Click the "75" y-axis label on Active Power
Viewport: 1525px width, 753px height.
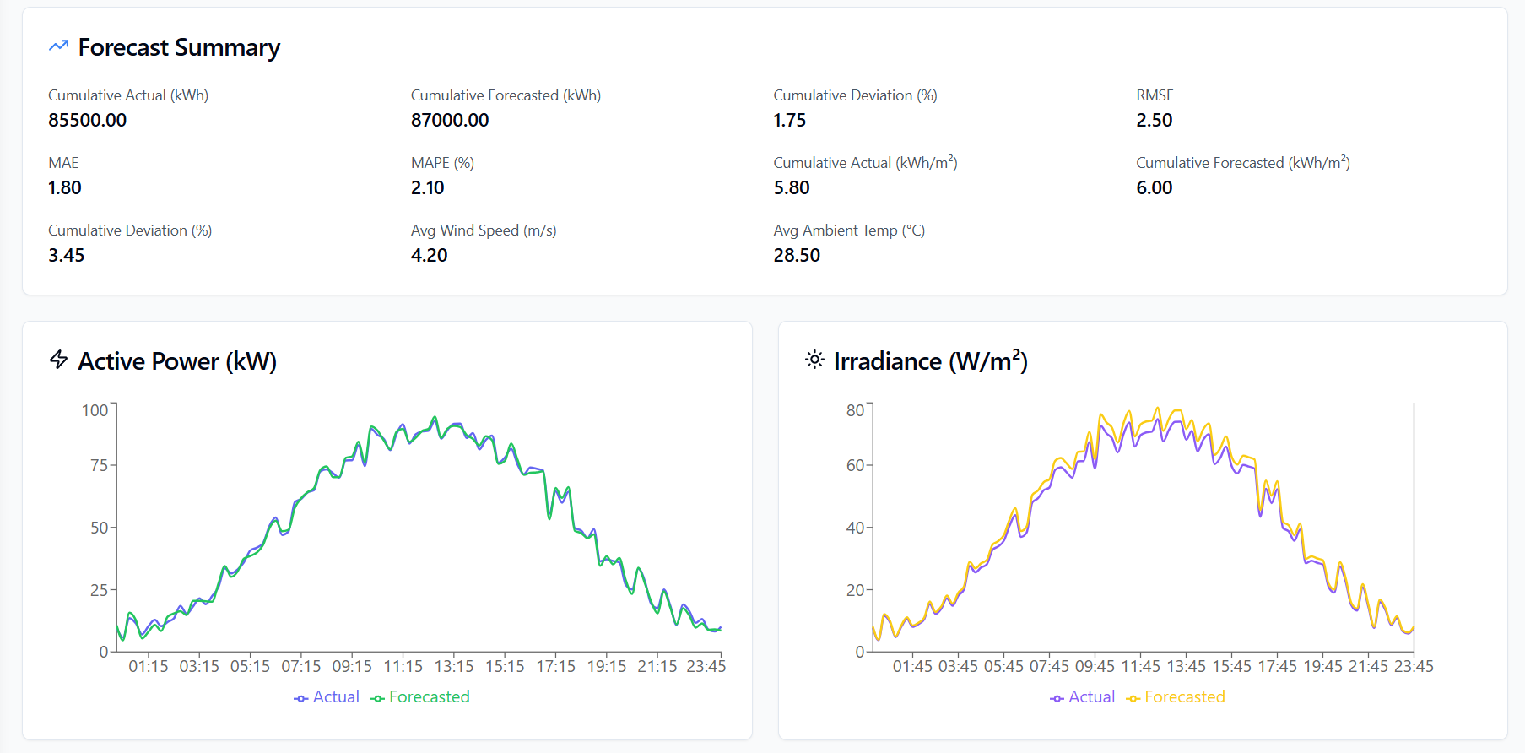[x=100, y=465]
